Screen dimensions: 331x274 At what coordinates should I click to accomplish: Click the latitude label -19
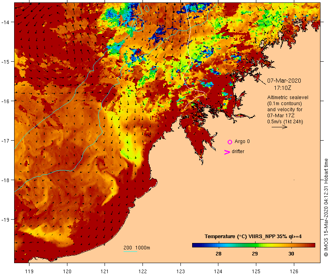(x=5, y=220)
